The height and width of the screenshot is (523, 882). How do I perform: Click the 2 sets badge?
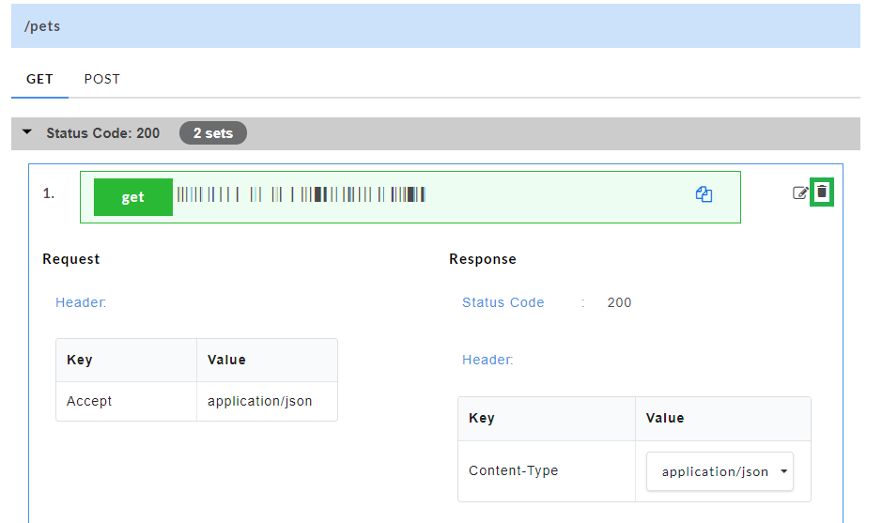tap(213, 133)
